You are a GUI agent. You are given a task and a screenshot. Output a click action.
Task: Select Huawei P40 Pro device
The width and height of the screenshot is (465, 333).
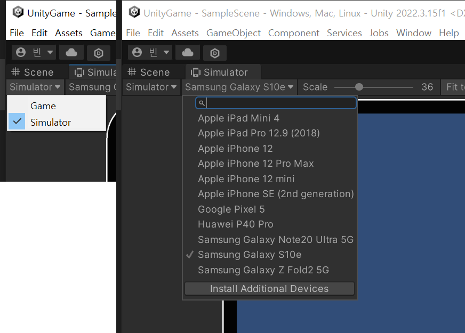click(270, 224)
